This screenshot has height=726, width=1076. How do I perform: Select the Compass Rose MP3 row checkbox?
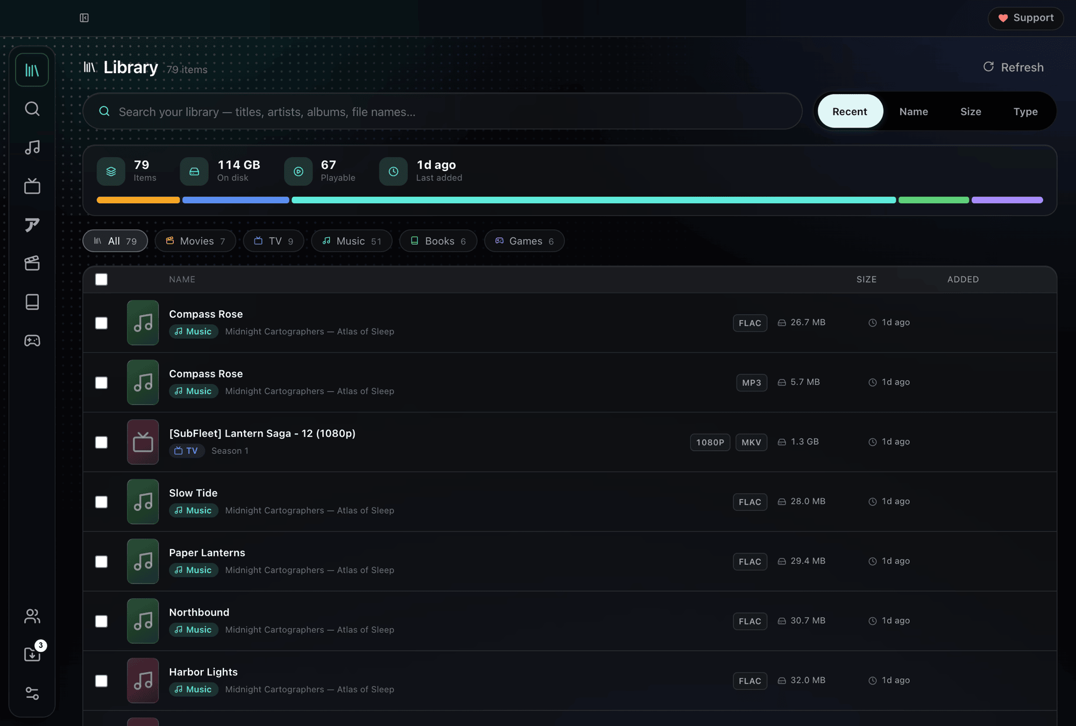click(101, 382)
